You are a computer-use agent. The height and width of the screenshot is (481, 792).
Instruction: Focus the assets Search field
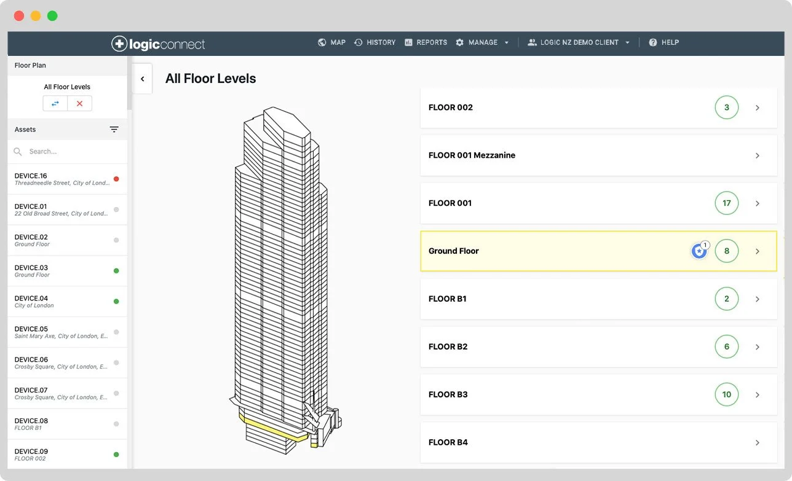[68, 151]
